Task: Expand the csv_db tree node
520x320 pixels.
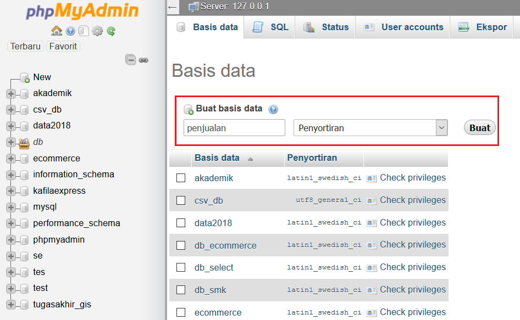Action: (10, 110)
